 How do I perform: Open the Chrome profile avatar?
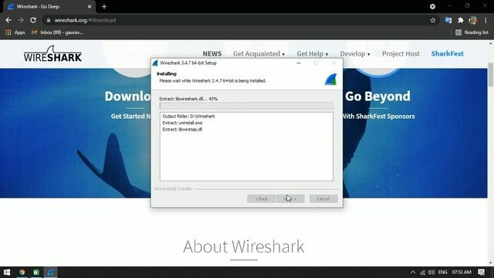point(472,20)
